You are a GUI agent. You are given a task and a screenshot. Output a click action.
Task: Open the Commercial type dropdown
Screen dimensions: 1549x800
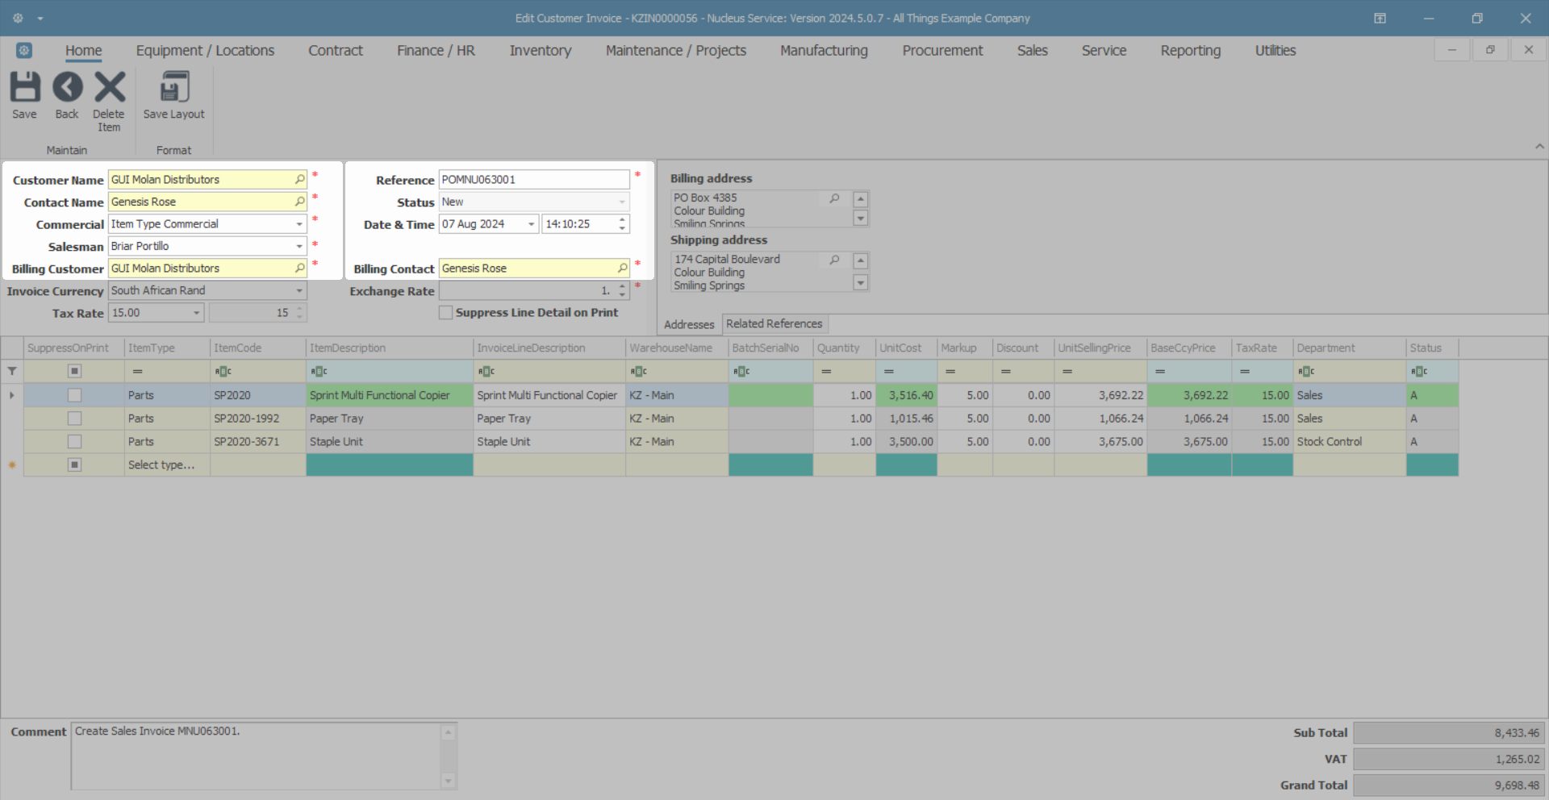click(299, 224)
